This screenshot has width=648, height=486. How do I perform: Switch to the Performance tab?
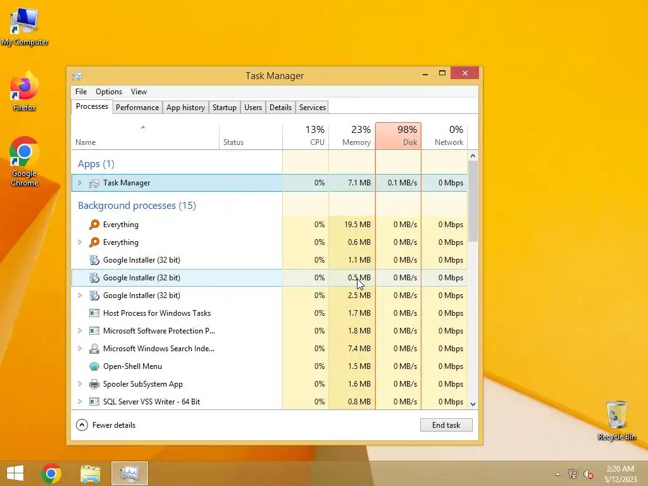pos(137,108)
